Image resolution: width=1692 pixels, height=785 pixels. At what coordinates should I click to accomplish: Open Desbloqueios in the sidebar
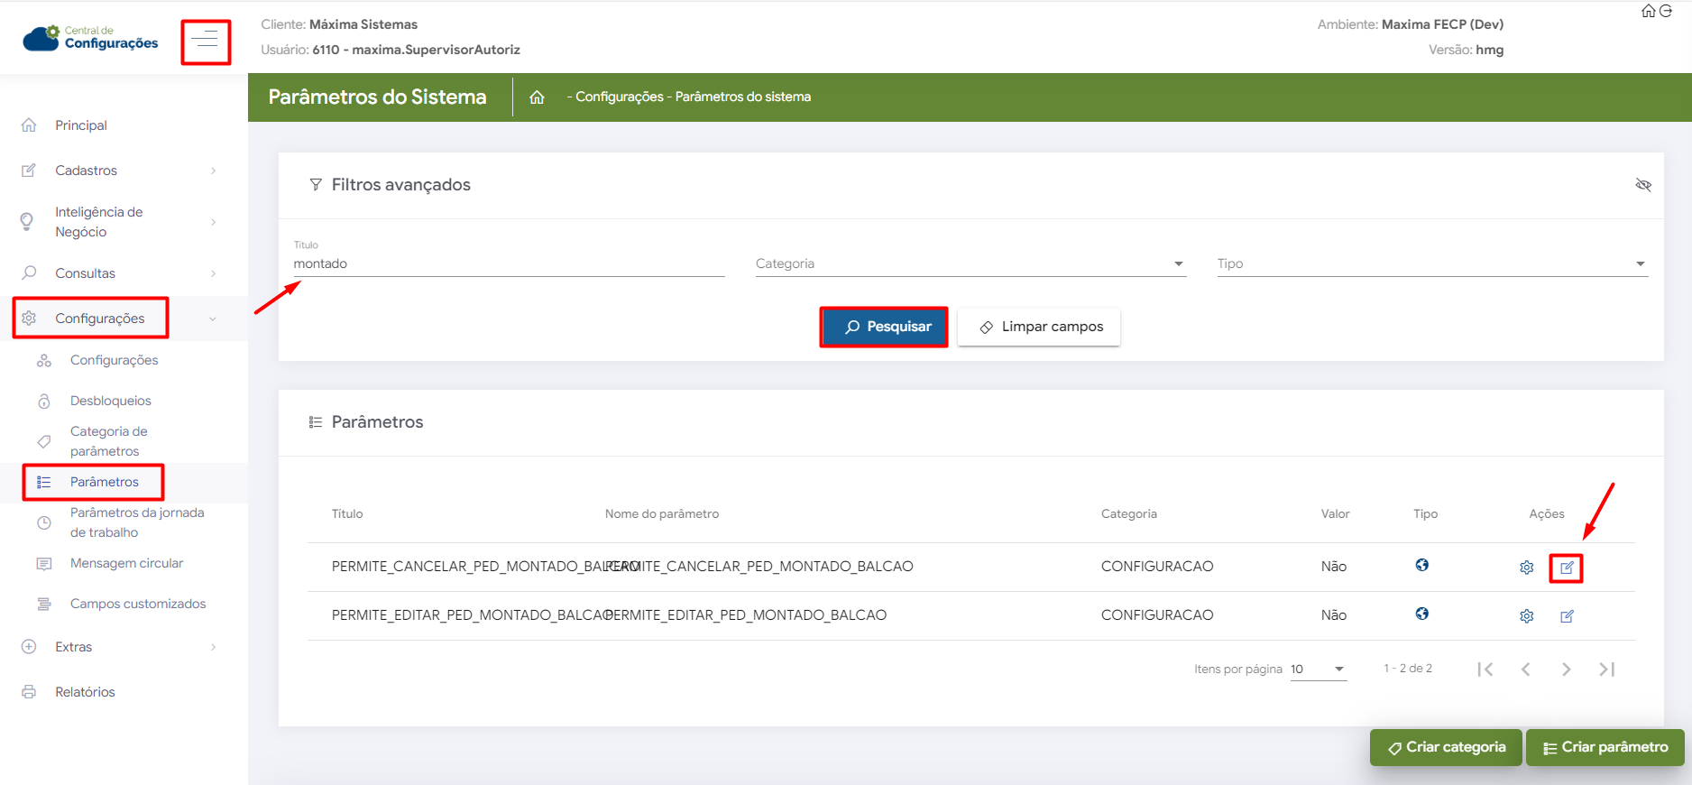(x=111, y=401)
